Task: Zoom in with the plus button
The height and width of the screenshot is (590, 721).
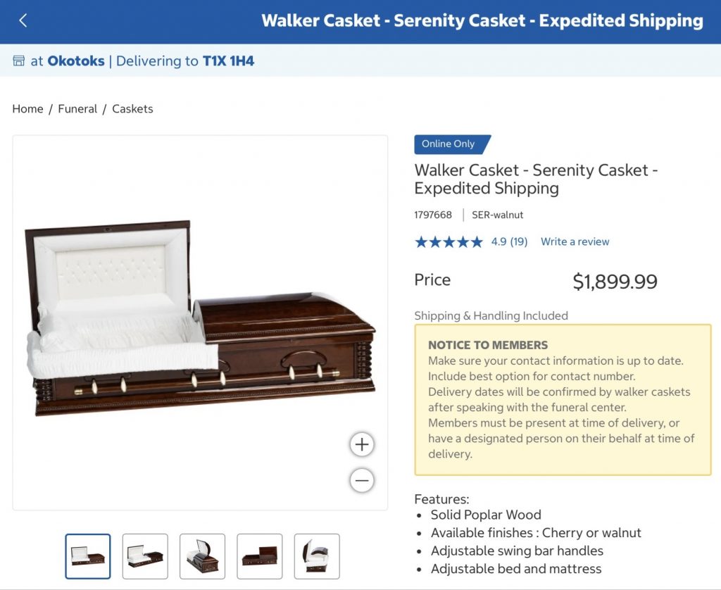Action: pos(362,444)
